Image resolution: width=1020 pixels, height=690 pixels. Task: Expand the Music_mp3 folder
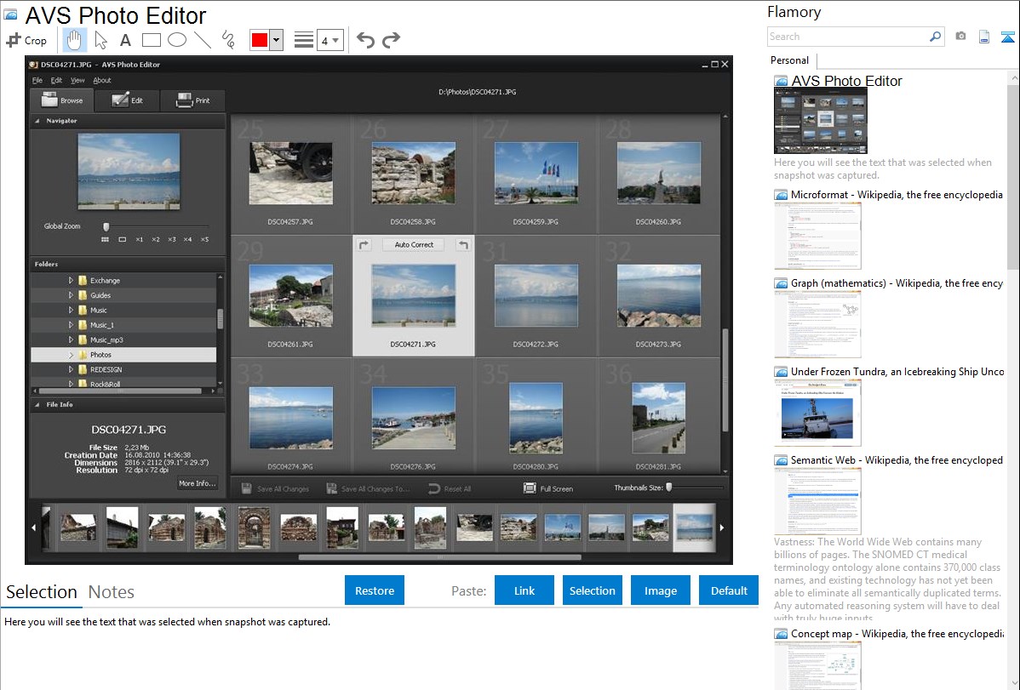click(x=71, y=339)
